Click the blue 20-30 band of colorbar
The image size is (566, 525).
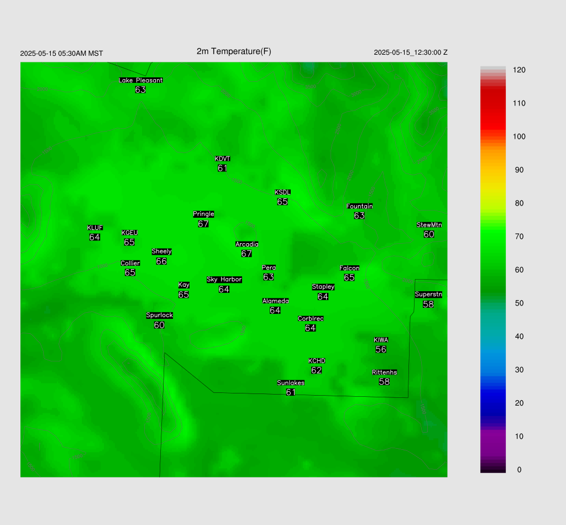pos(493,386)
